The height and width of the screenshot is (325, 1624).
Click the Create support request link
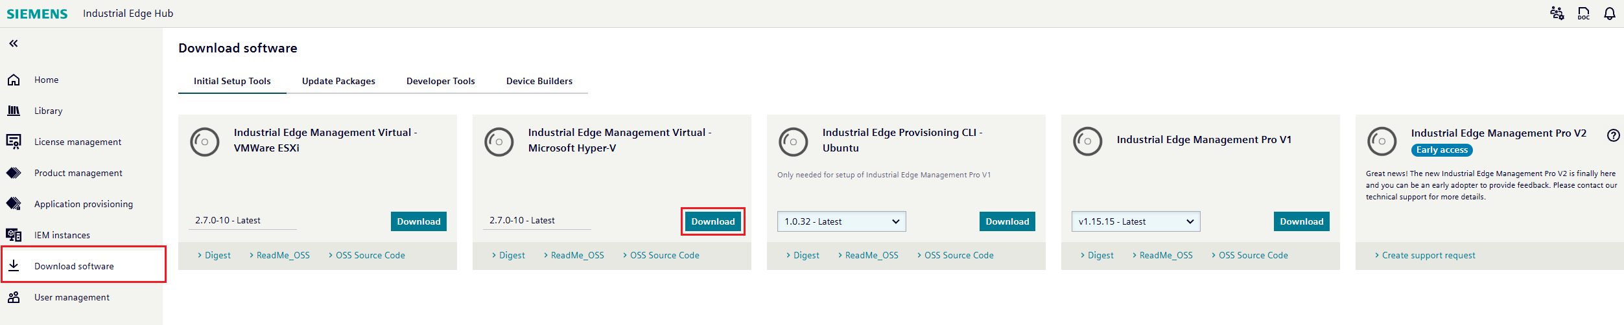click(1428, 255)
